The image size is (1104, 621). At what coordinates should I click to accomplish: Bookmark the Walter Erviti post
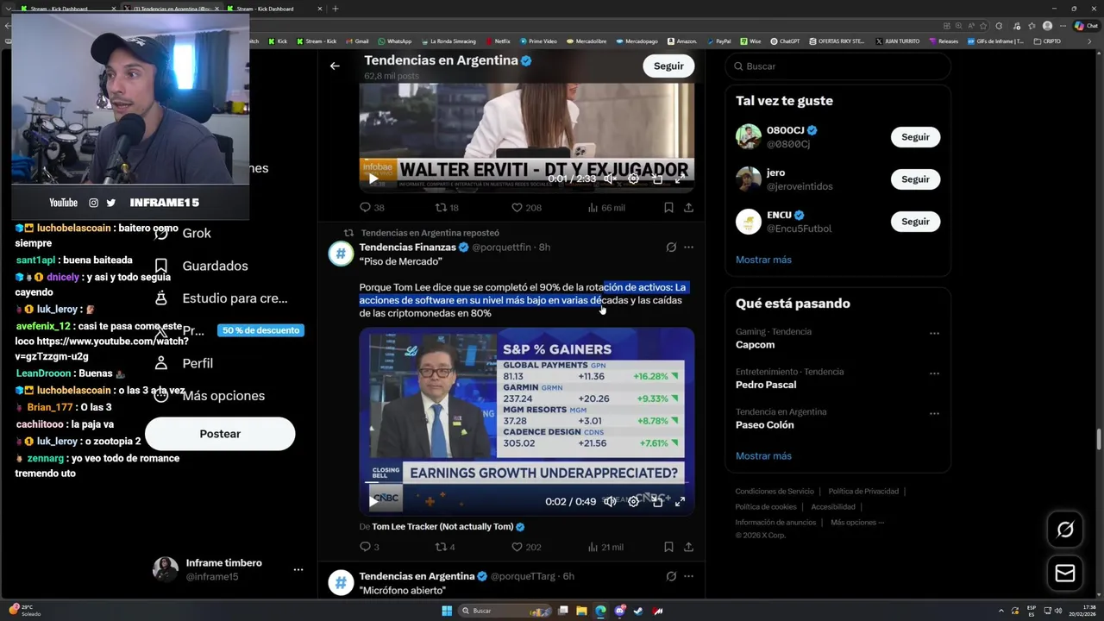point(668,207)
